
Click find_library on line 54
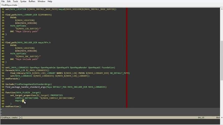click(18, 73)
